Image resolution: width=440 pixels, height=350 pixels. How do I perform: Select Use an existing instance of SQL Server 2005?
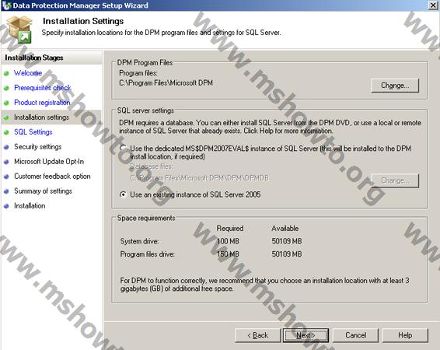pyautogui.click(x=123, y=194)
